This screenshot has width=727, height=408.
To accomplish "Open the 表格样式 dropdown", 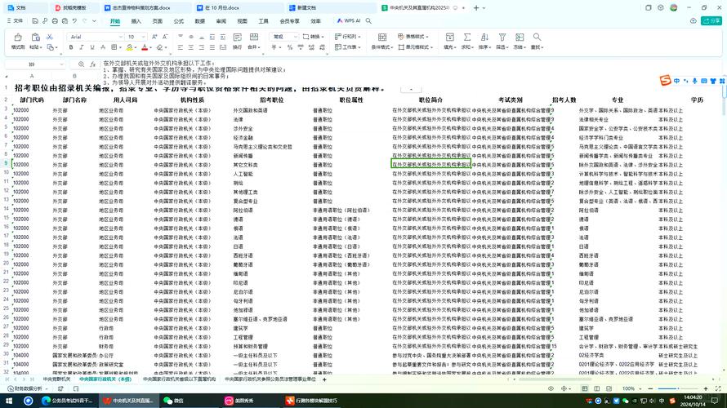I will [413, 37].
